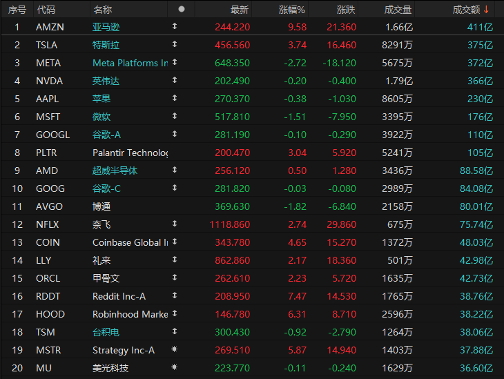Sort the table by 成交量 column header
Viewport: 504px width, 379px height.
pyautogui.click(x=398, y=10)
